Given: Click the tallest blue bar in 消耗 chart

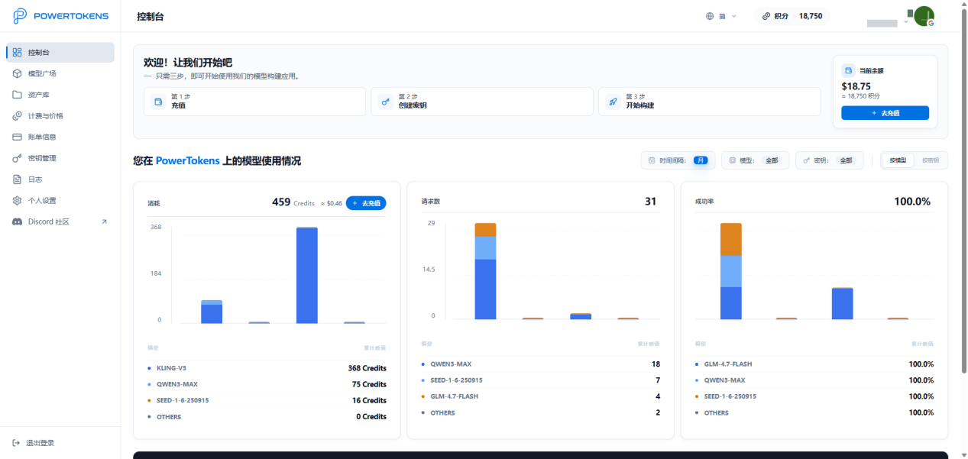Looking at the screenshot, I should coord(306,275).
